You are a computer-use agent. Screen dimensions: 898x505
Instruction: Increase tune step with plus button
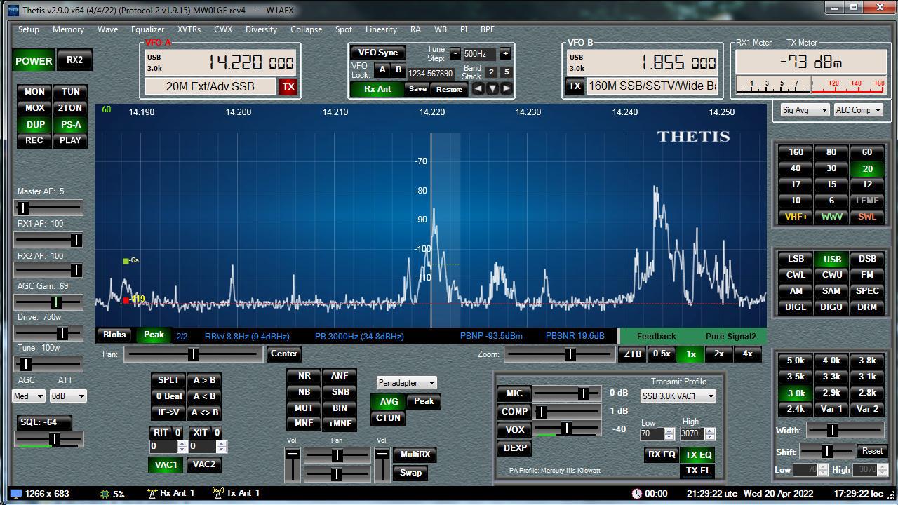(504, 53)
